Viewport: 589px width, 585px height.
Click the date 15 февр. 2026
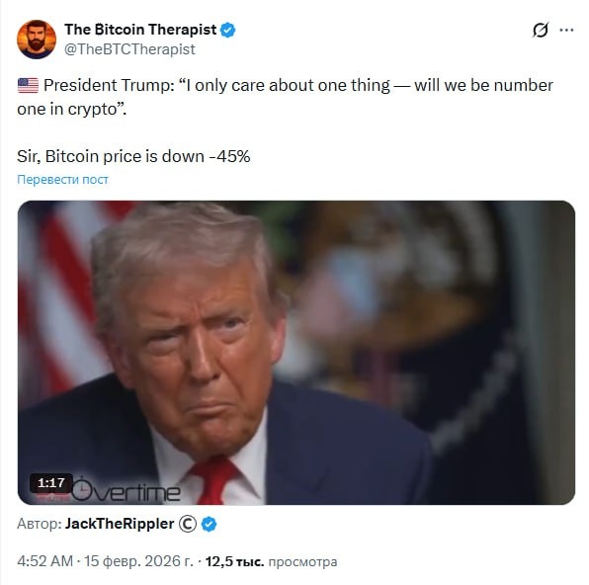coord(138,561)
